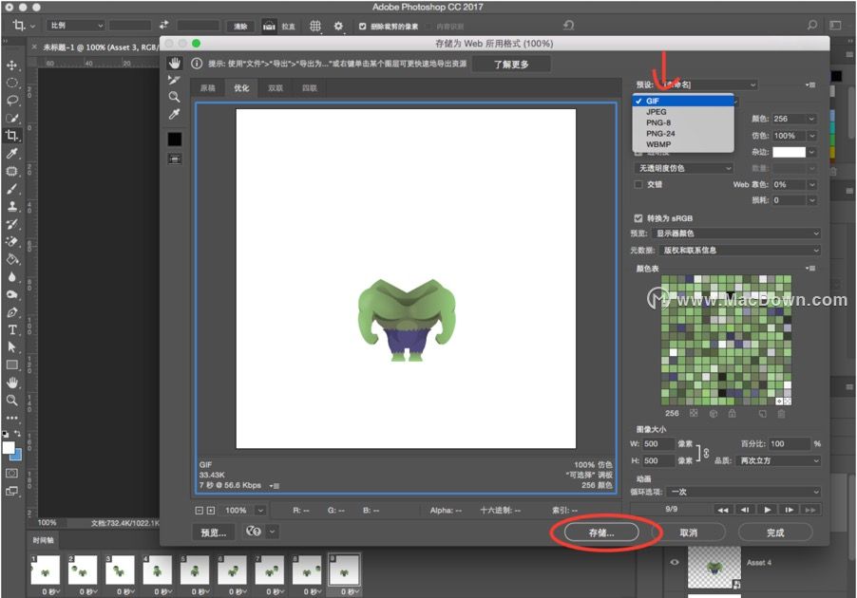857x598 pixels.
Task: Open the 预设 preset dropdown
Action: click(x=710, y=85)
